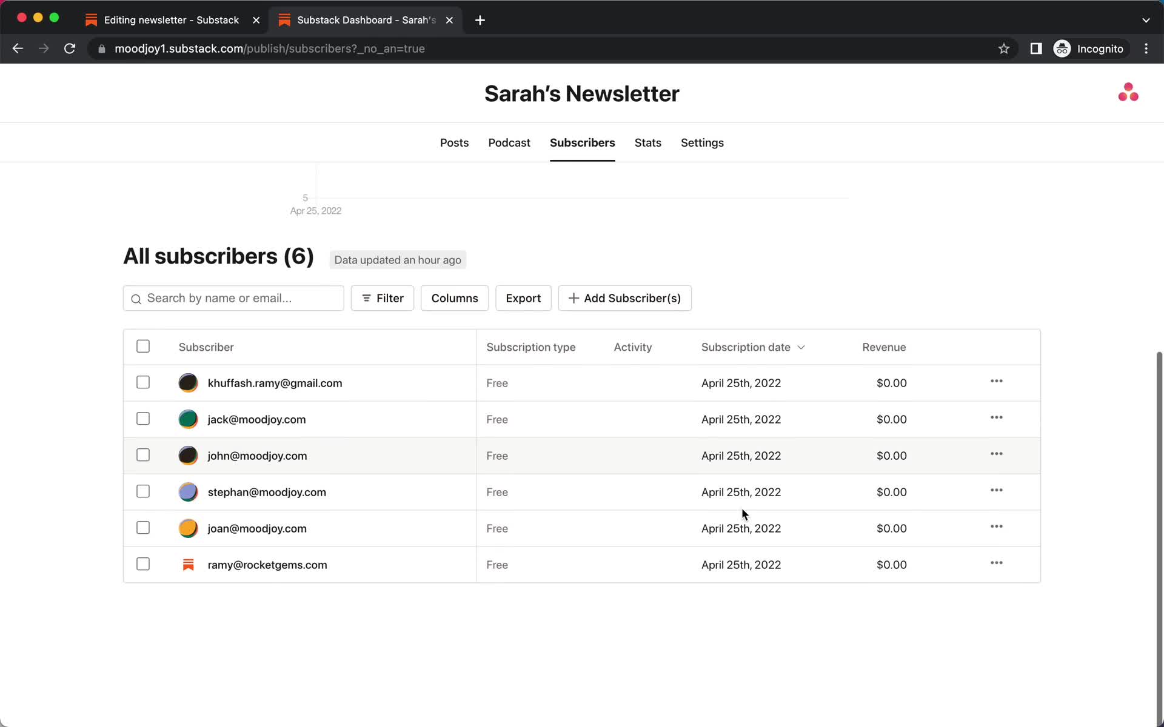Click the profile icon in the top right corner
1164x727 pixels.
[1129, 92]
